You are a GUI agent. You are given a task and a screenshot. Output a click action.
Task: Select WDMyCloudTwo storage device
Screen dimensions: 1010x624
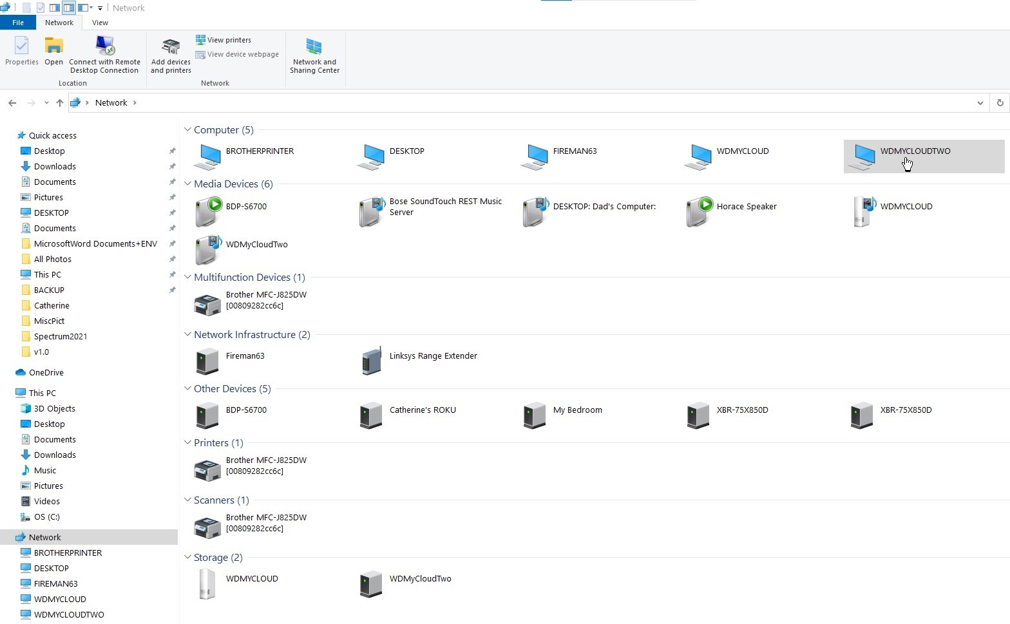click(405, 584)
